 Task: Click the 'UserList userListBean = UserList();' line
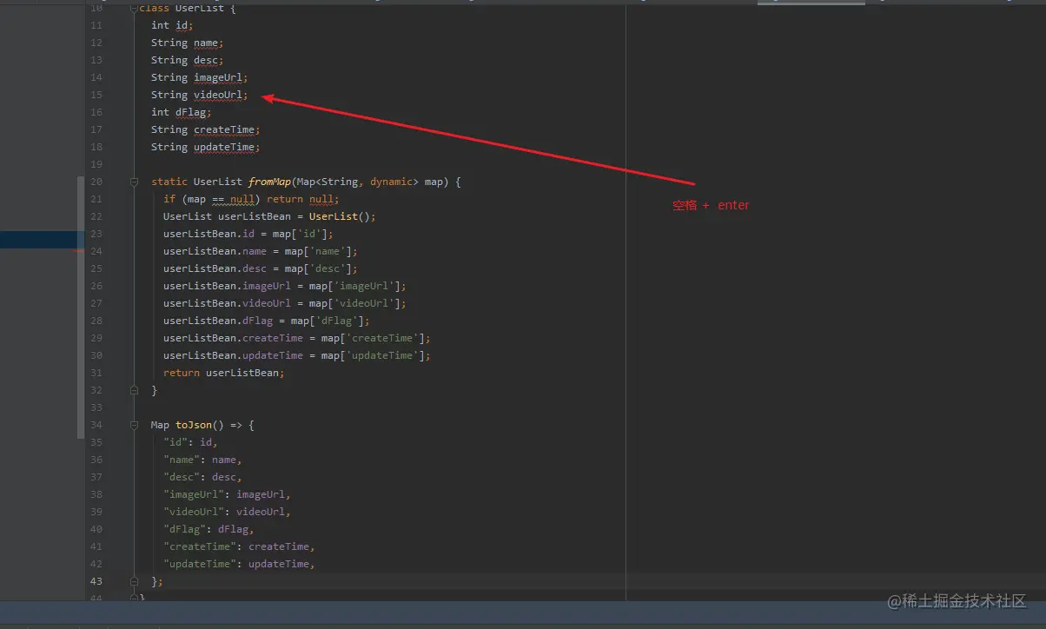pyautogui.click(x=269, y=216)
